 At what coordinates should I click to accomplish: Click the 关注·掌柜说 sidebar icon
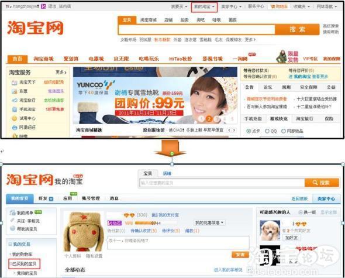(x=12, y=221)
